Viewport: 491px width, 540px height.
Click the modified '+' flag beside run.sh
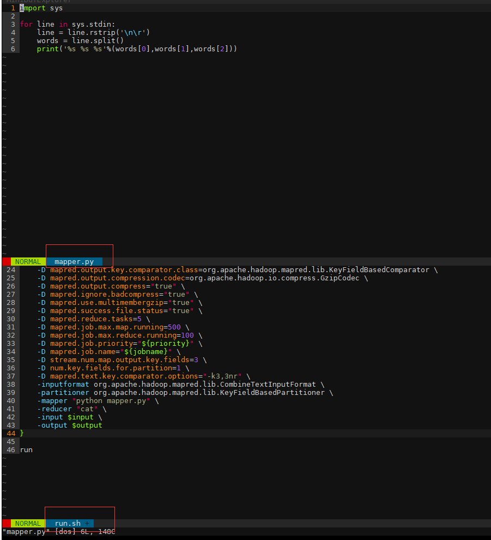(x=87, y=524)
